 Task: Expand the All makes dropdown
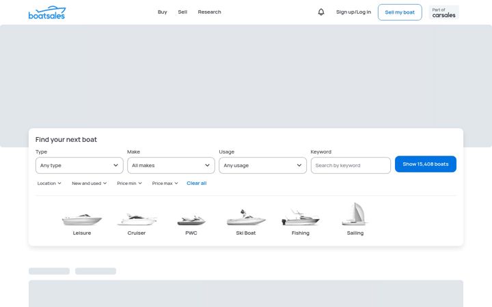[x=171, y=165]
